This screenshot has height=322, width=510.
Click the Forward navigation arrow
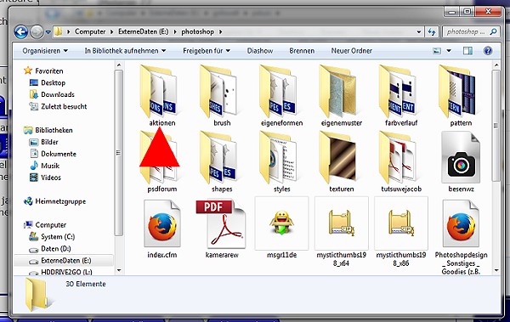[x=37, y=32]
